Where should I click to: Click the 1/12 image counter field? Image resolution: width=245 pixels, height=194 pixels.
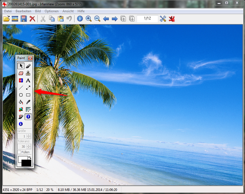pyautogui.click(x=147, y=19)
